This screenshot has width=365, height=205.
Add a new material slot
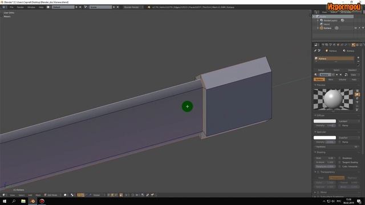358,58
